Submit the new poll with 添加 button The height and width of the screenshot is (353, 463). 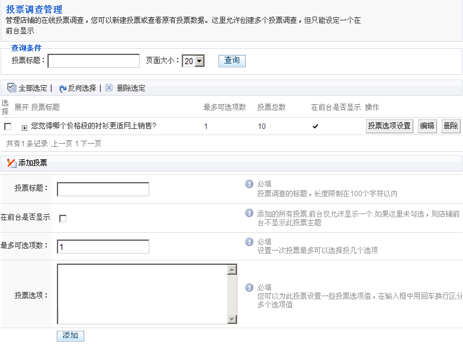point(70,336)
